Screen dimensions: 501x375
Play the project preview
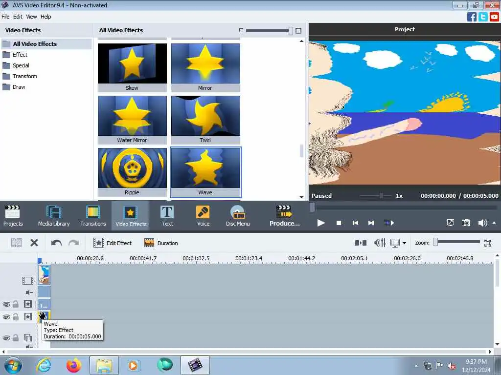(321, 223)
